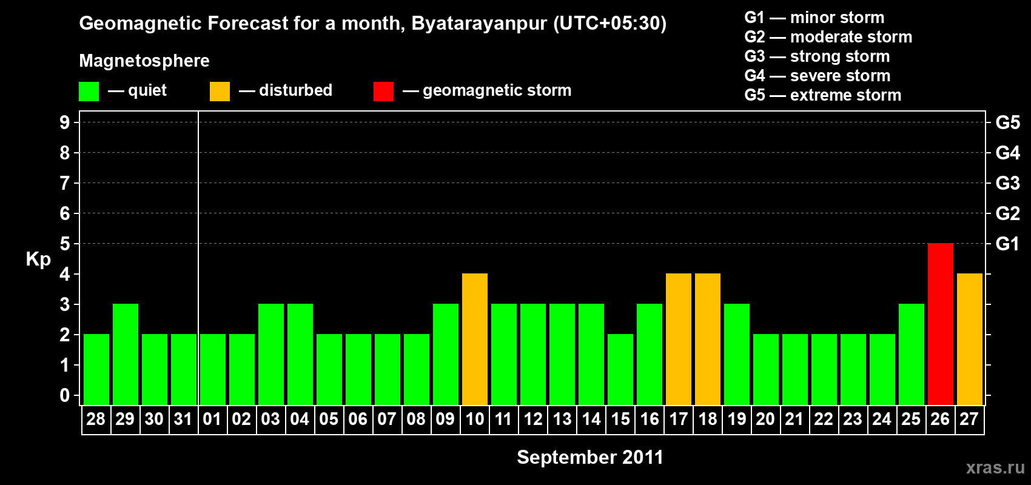Click the G4 label on right axis
The height and width of the screenshot is (485, 1031).
[x=1007, y=153]
